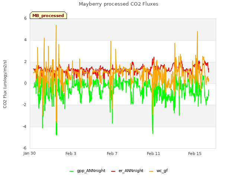The width and height of the screenshot is (238, 178).
Task: Click the Jan 30 x-axis label
Action: click(x=29, y=153)
